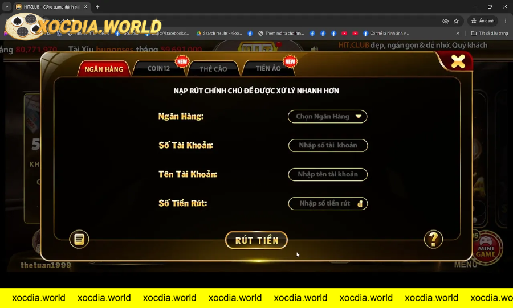The width and height of the screenshot is (513, 308).
Task: Click the Ẩn danh incognito button
Action: (x=483, y=21)
